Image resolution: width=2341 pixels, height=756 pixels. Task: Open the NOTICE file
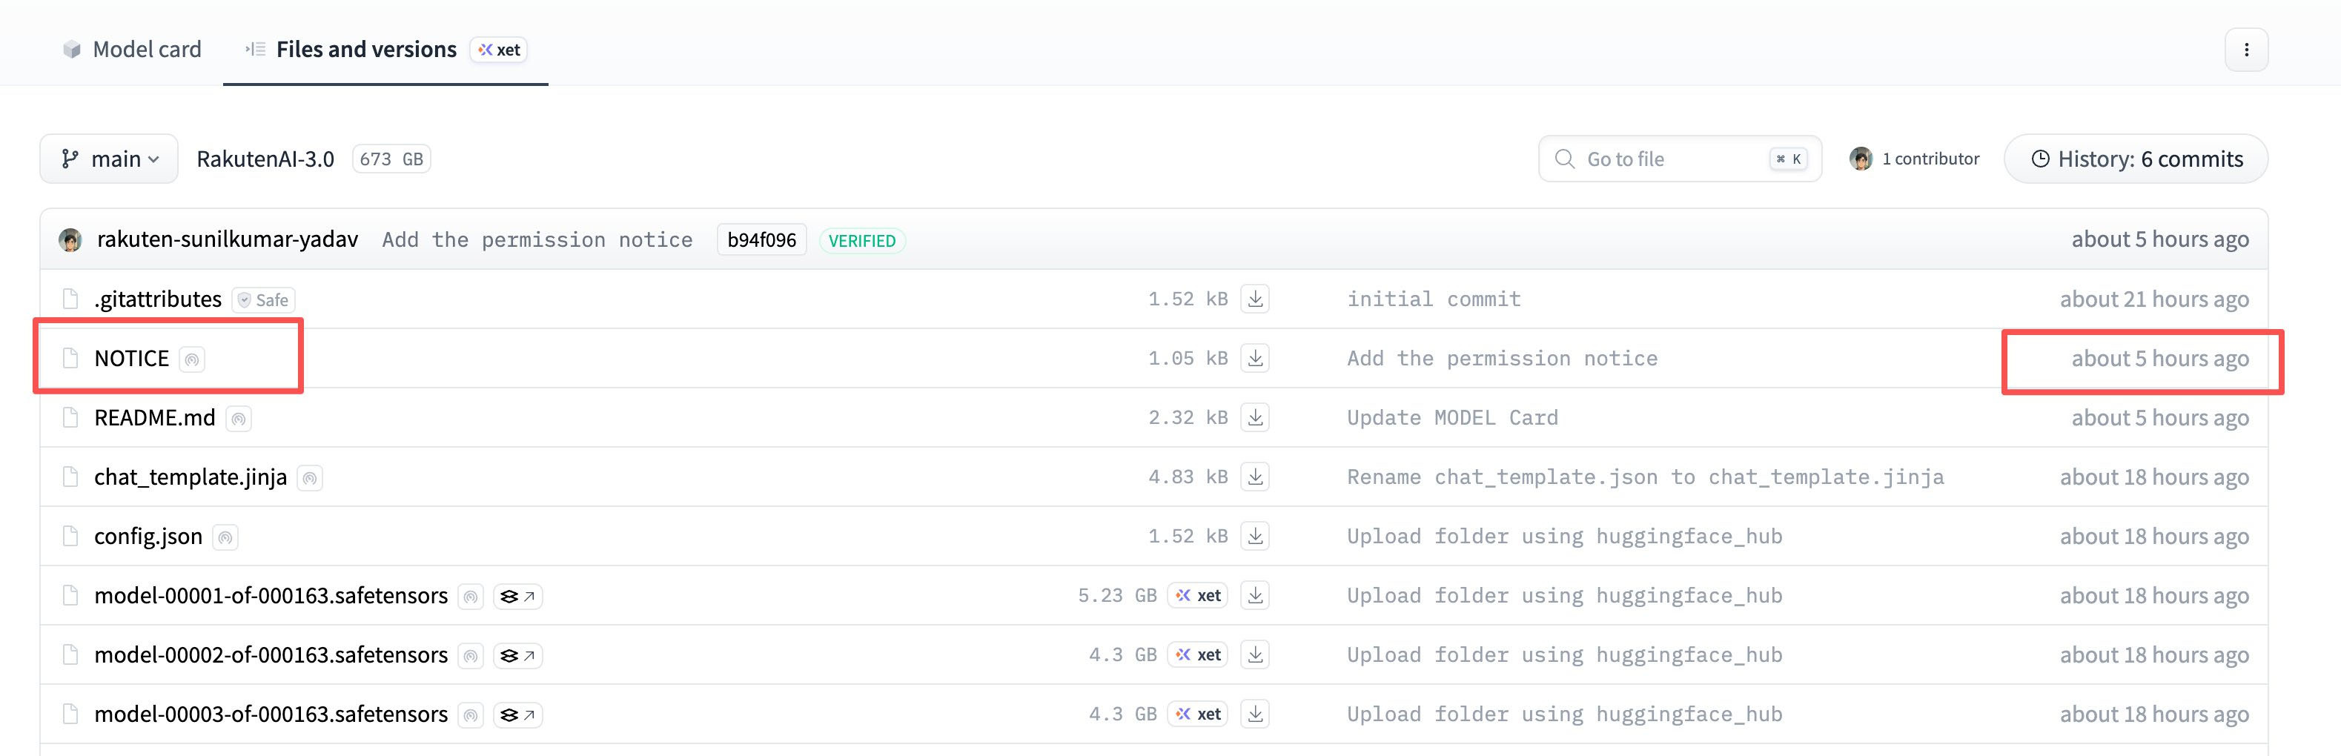click(132, 358)
